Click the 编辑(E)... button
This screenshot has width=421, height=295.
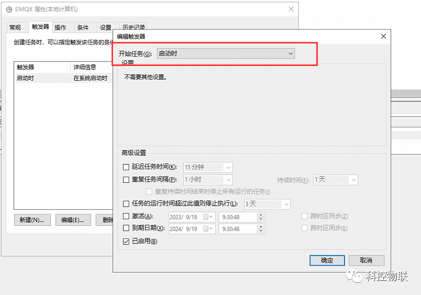tap(73, 220)
